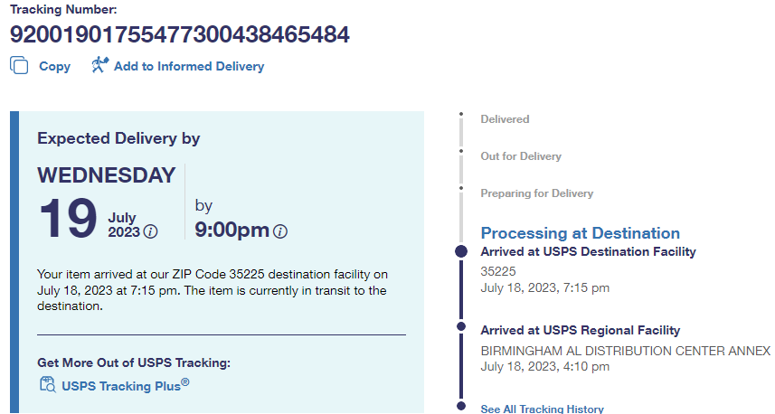Open the USPS Tracking Plus link
This screenshot has height=414, width=775.
click(x=125, y=386)
